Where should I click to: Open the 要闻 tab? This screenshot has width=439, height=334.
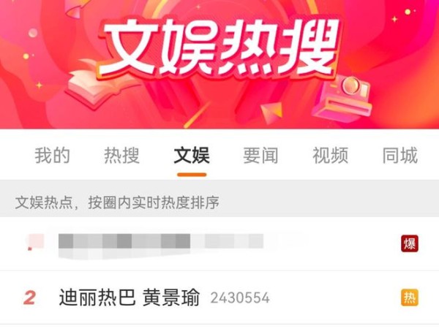coord(260,156)
